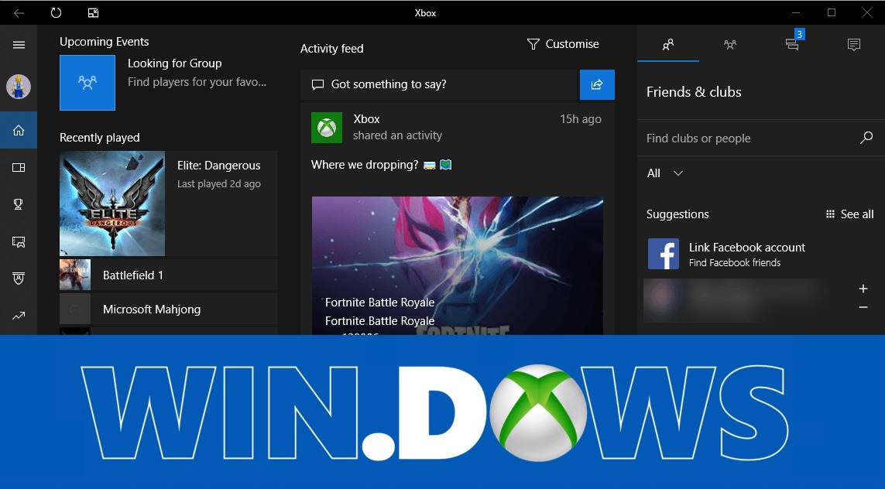Image resolution: width=885 pixels, height=489 pixels.
Task: Click the Customise button
Action: 563,44
